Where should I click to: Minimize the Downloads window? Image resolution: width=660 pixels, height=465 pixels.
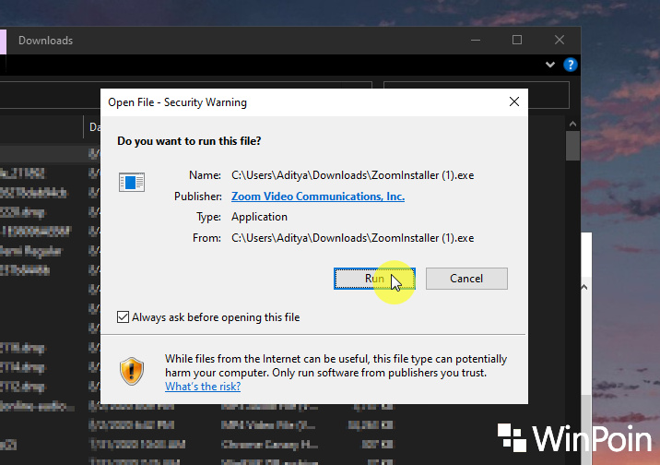pos(476,41)
